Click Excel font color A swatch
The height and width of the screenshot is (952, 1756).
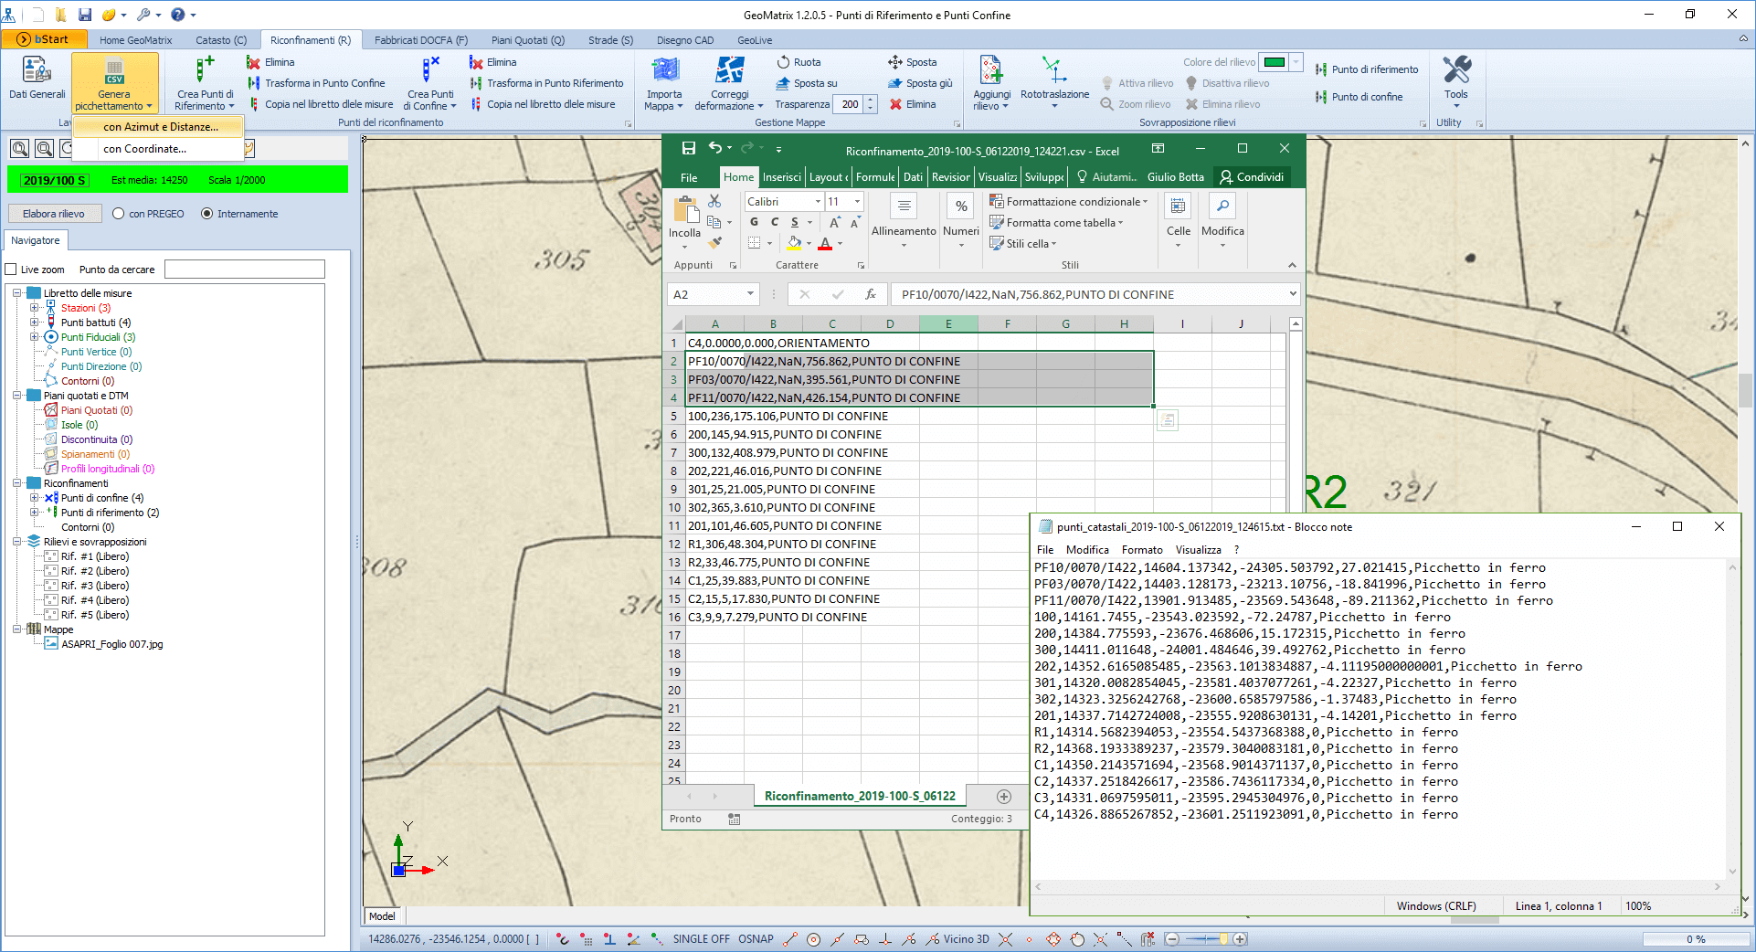(x=825, y=244)
